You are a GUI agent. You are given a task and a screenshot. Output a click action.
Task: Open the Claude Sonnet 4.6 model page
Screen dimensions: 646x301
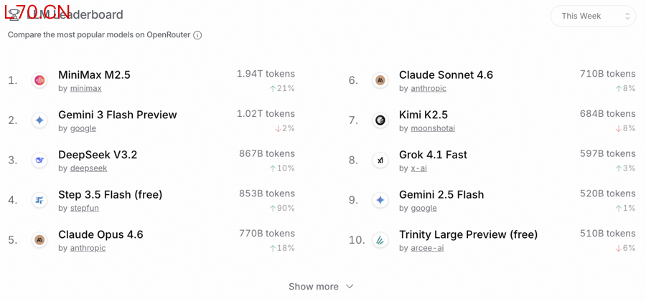[446, 75]
